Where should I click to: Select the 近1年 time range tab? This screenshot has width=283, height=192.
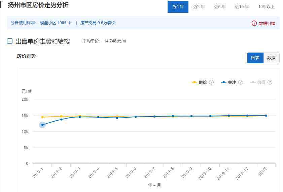tap(178, 7)
